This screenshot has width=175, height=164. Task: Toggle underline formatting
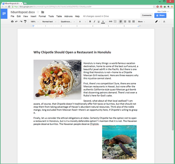[99, 22]
